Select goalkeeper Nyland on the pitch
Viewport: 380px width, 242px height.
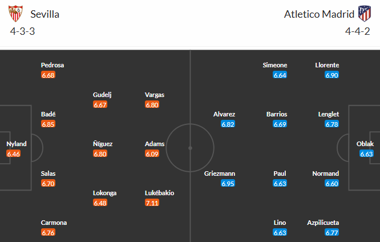[16, 144]
